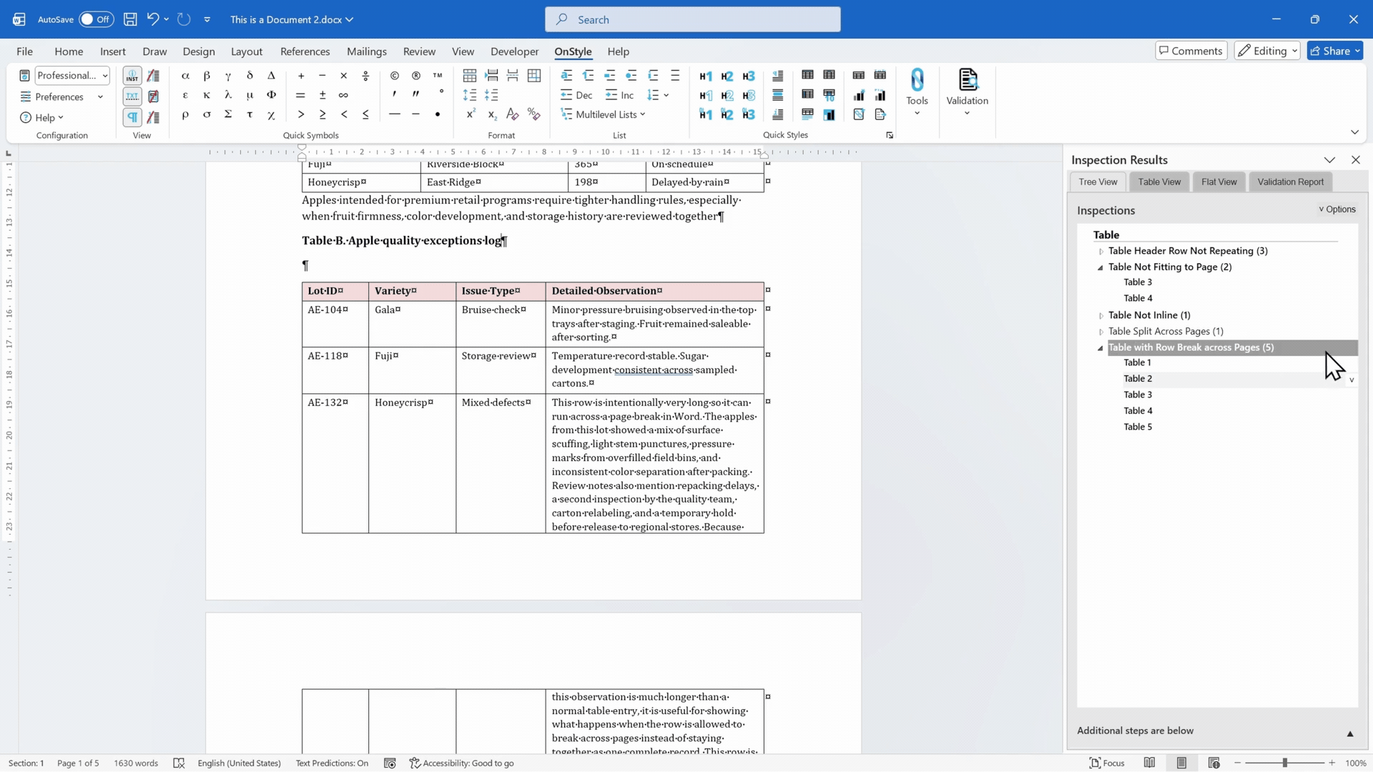Expand Additional steps are below arrow

coord(1350,733)
